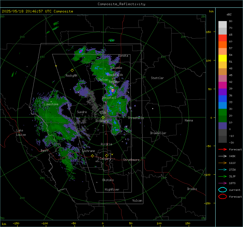Click the Calgary city label
This screenshot has height=227, width=243.
(x=105, y=159)
